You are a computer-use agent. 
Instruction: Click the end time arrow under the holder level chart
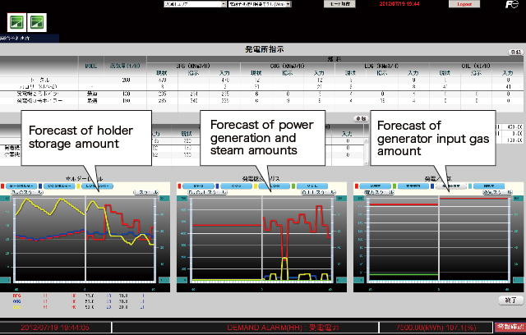154,289
